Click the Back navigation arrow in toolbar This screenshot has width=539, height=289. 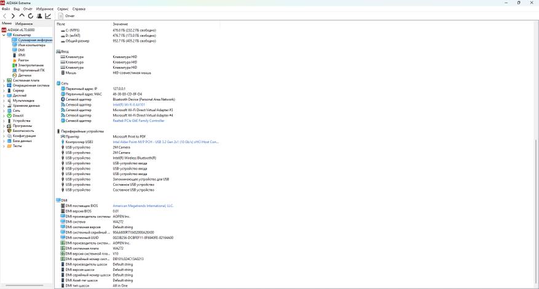[4, 16]
